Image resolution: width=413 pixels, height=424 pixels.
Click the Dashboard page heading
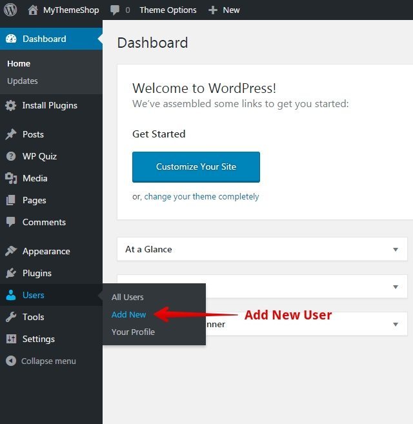152,43
